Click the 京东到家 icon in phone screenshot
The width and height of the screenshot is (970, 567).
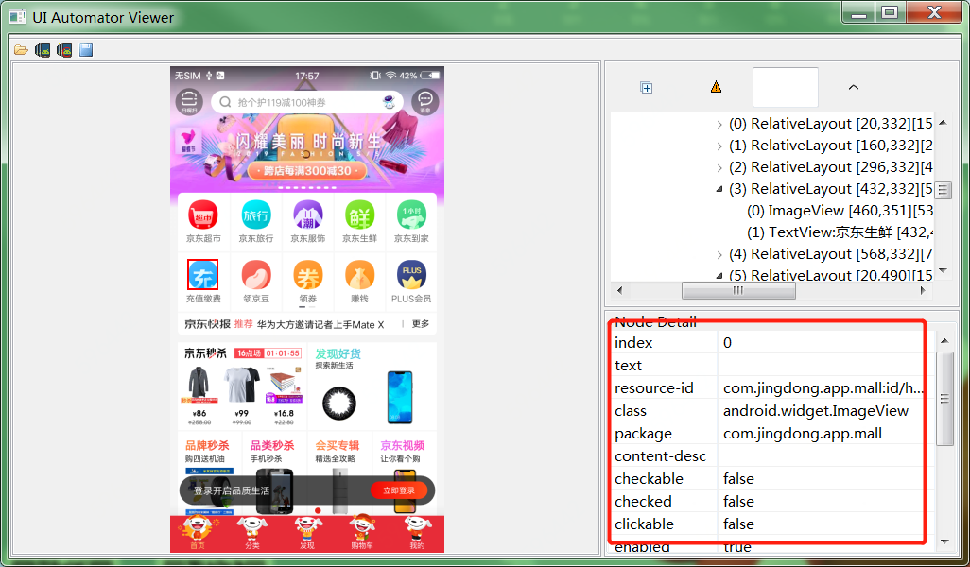click(x=411, y=215)
